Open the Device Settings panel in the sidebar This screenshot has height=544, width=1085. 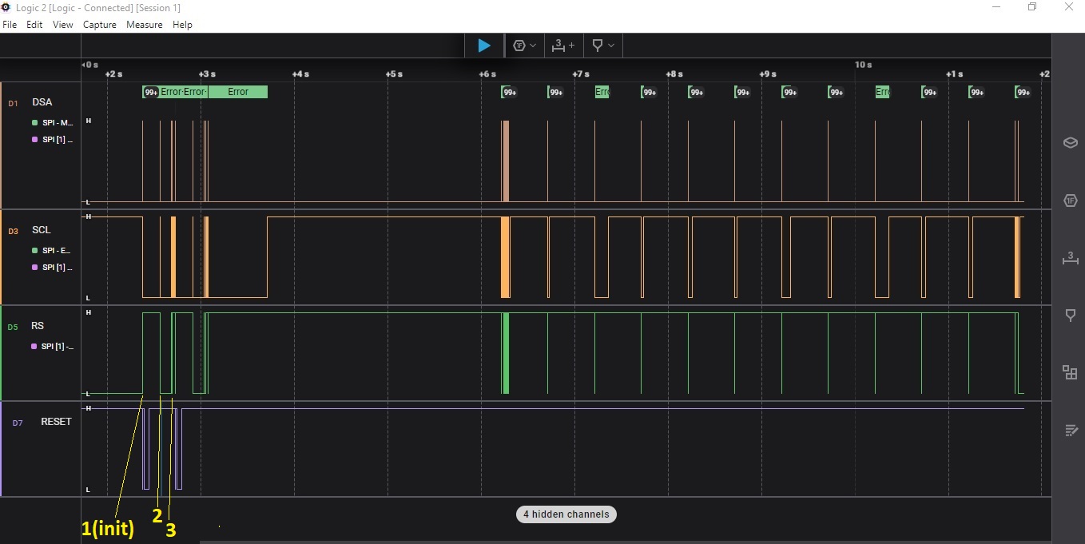(1070, 143)
